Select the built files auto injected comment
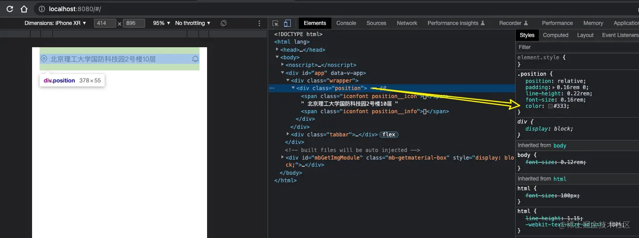This screenshot has height=238, width=639. tap(352, 150)
